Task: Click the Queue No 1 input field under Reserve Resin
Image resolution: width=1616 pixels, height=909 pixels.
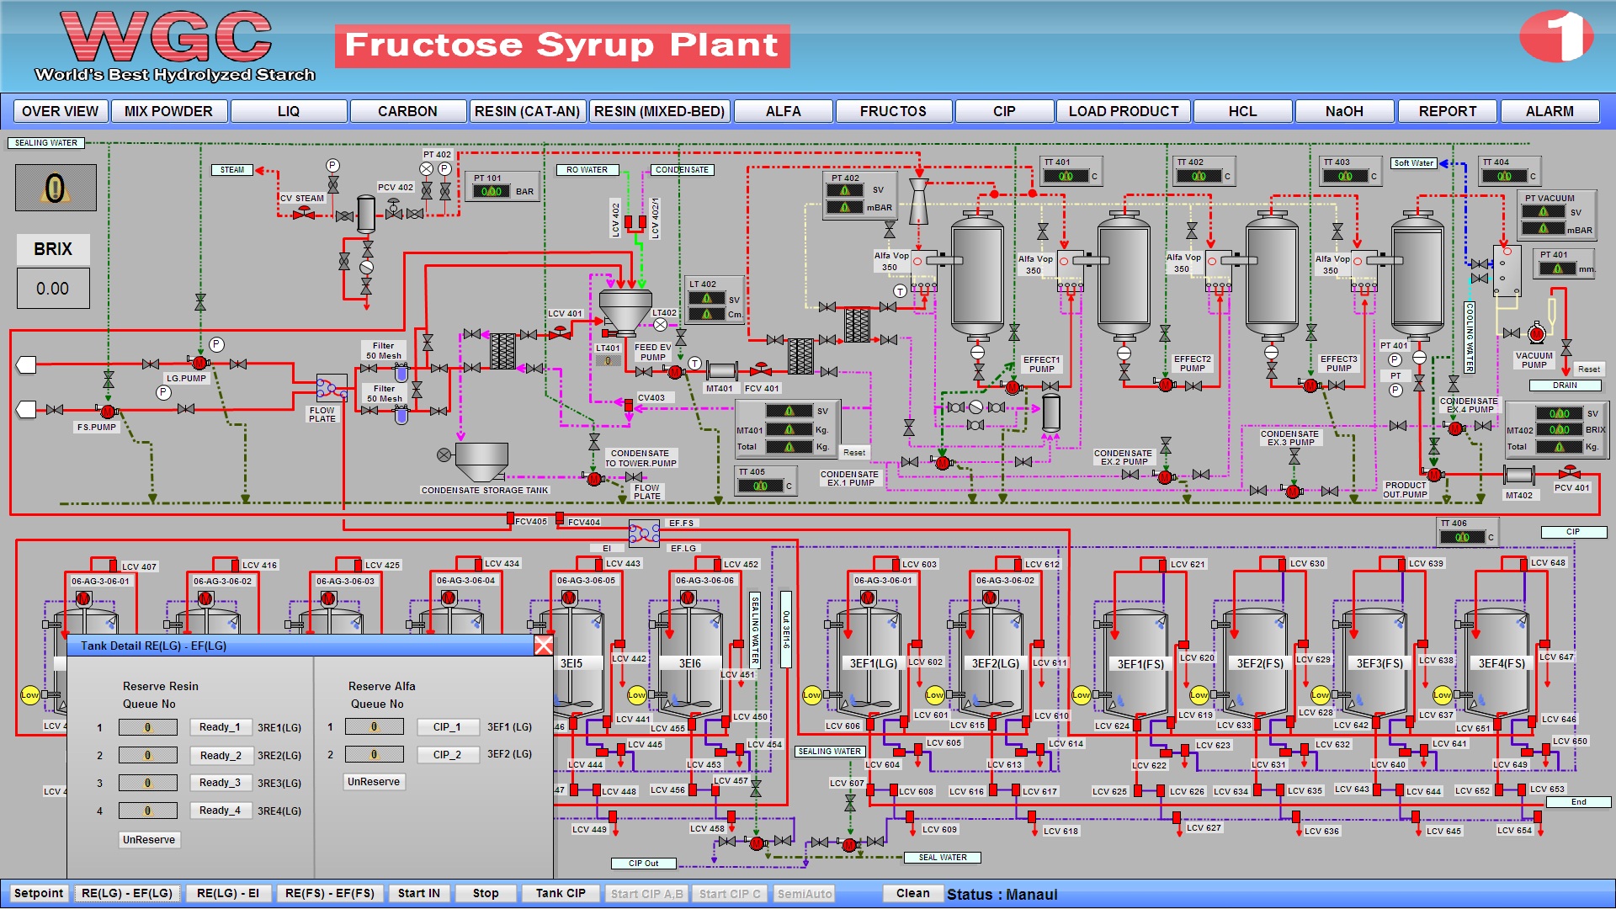Action: pos(148,726)
